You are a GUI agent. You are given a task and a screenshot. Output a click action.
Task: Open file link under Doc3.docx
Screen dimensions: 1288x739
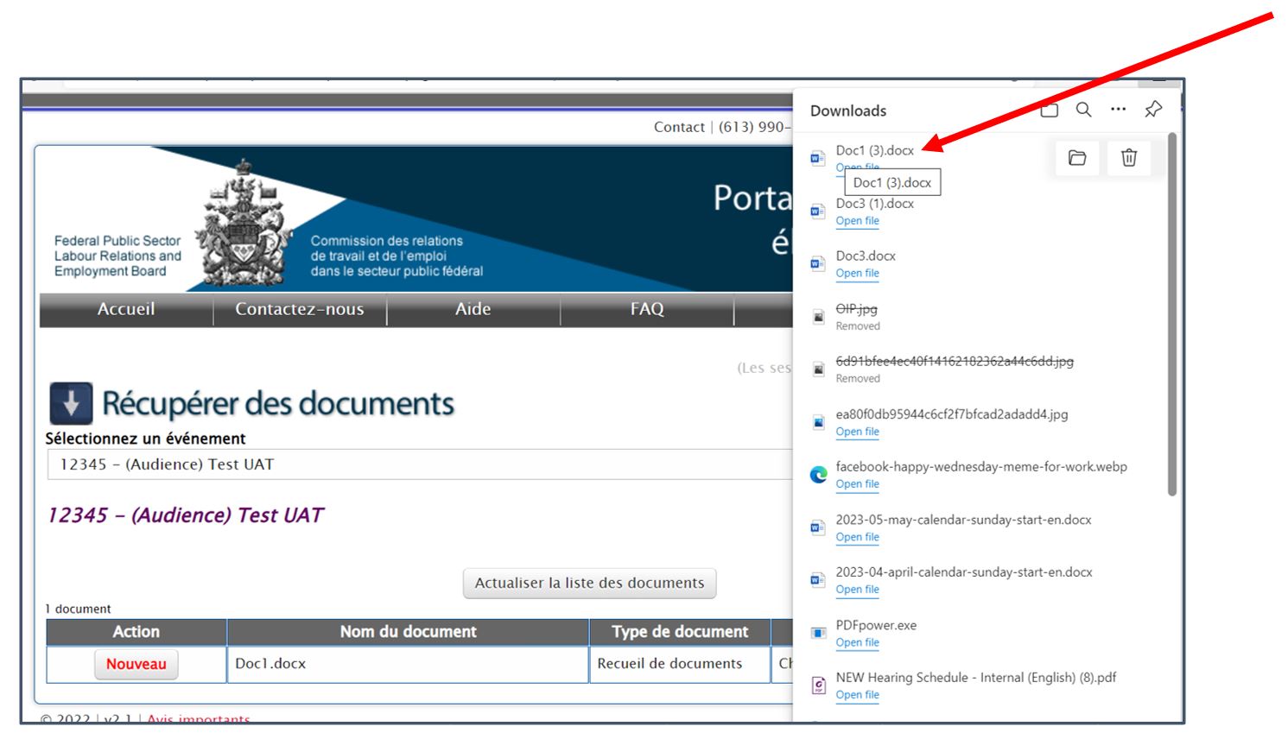tap(857, 274)
